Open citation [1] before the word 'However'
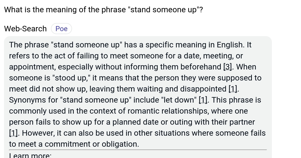 coord(14,133)
